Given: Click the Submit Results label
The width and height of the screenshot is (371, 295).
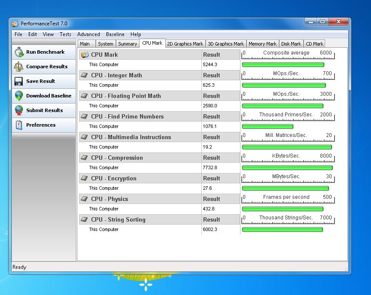Looking at the screenshot, I should (x=45, y=110).
